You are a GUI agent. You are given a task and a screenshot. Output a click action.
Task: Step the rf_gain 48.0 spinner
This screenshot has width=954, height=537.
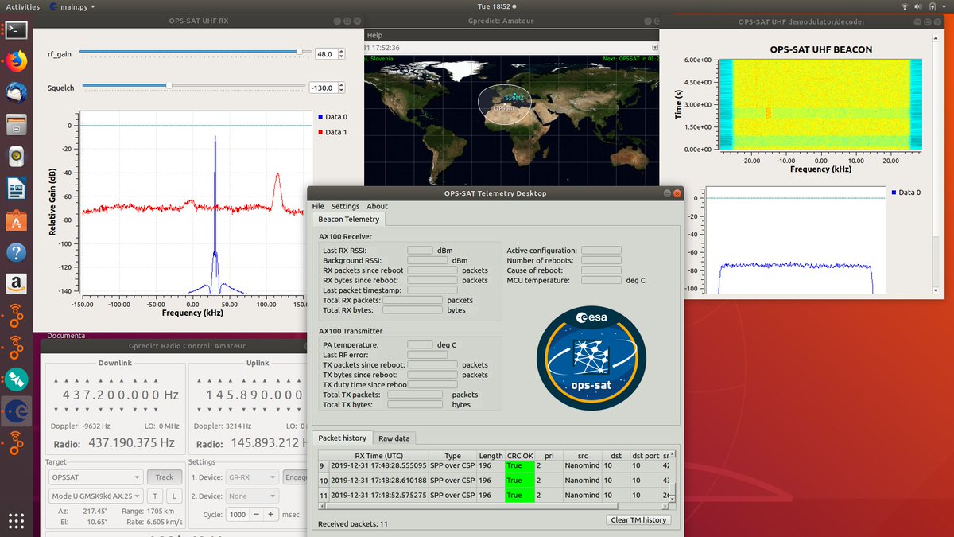coord(341,54)
